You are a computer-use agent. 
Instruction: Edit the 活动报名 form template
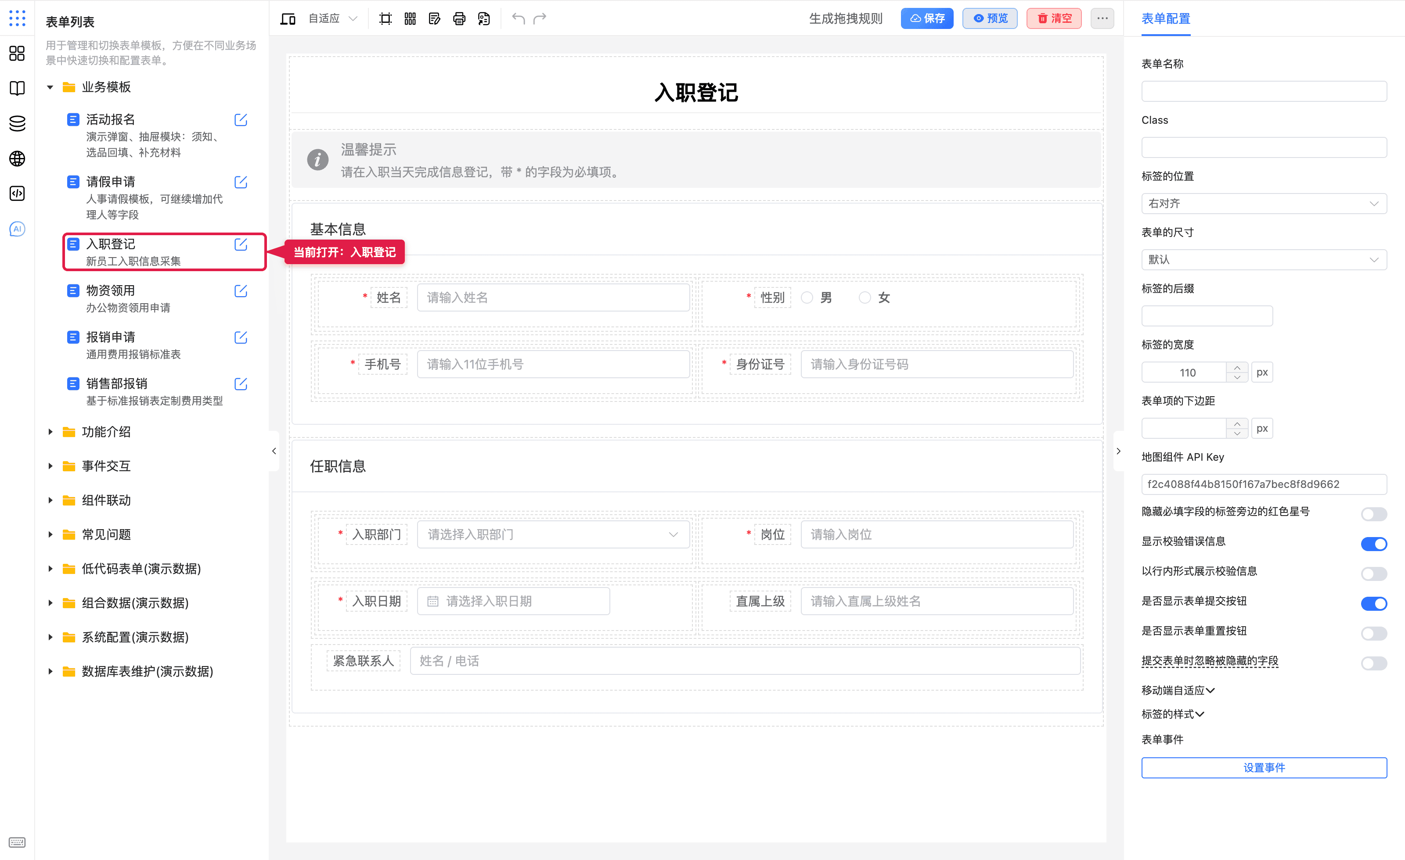[241, 120]
